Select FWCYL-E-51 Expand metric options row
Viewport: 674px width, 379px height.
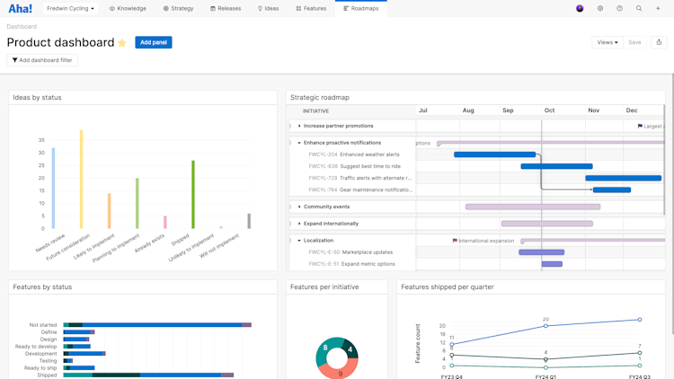pos(353,264)
